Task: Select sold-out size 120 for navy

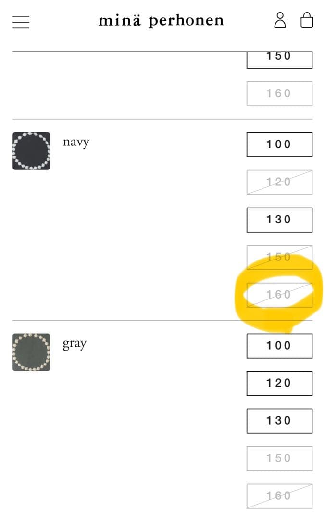Action: point(279,182)
